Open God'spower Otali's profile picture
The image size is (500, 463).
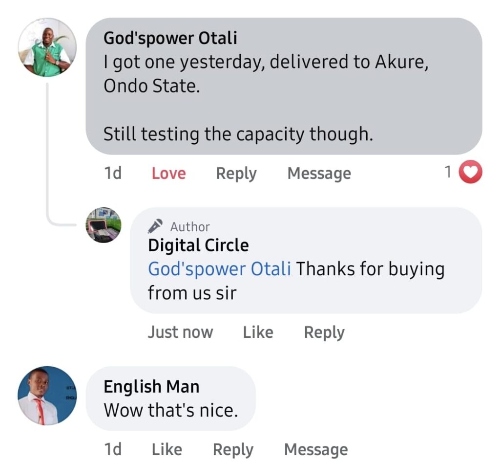click(47, 47)
